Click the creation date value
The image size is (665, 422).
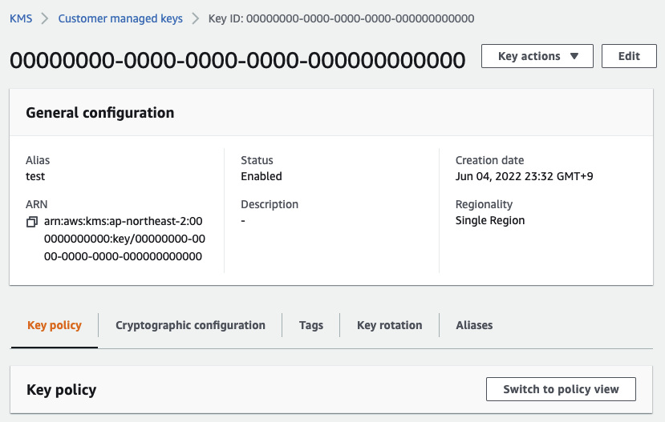click(524, 176)
